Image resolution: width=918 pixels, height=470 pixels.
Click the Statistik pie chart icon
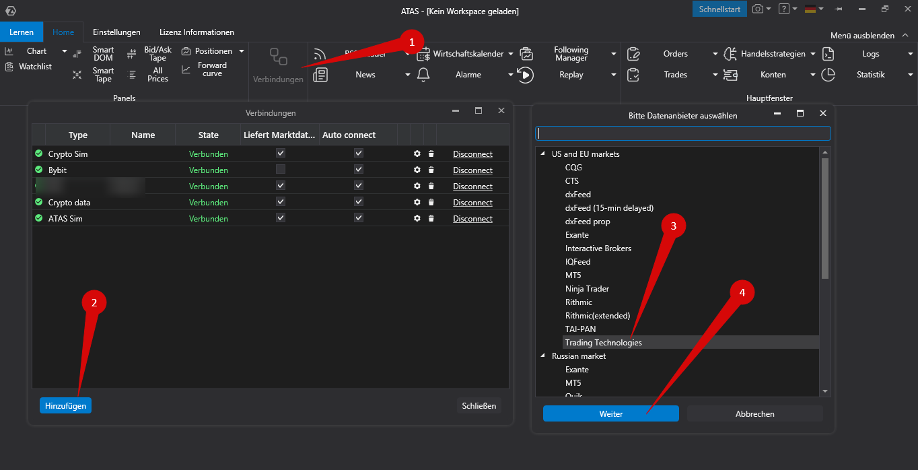[x=828, y=75]
